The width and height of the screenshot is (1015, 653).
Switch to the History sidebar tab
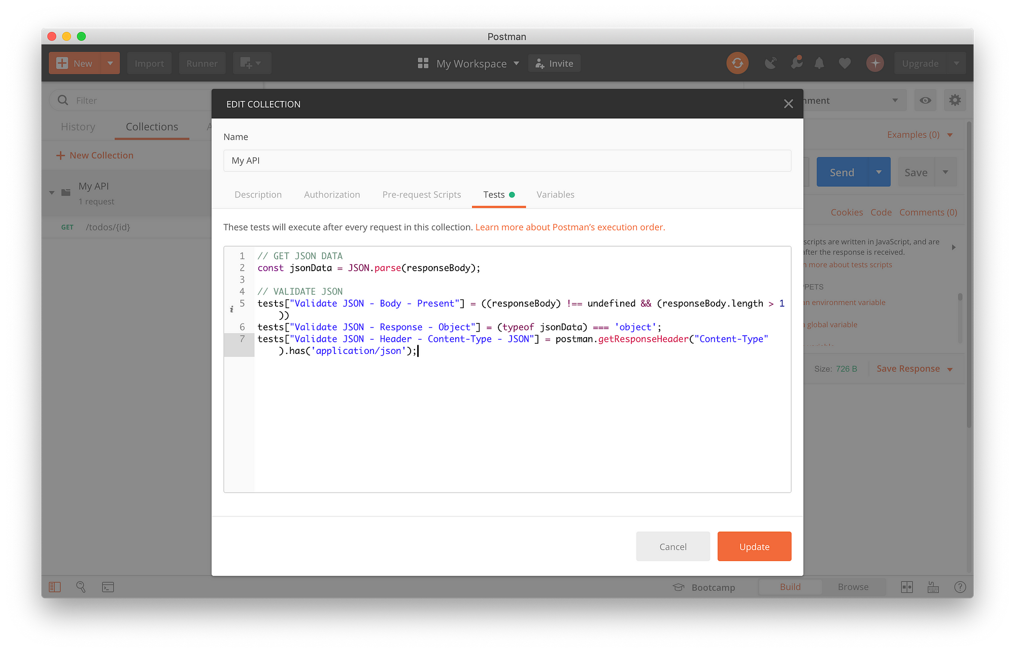[78, 127]
